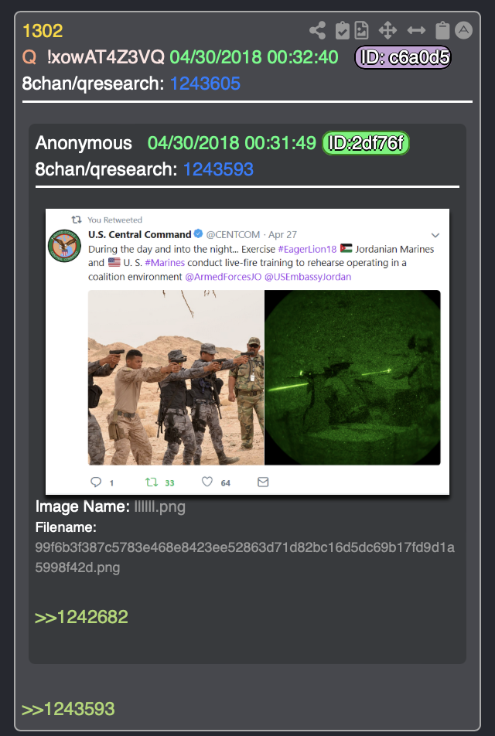Open the embedded CENTCOM tweet image

pyautogui.click(x=247, y=352)
